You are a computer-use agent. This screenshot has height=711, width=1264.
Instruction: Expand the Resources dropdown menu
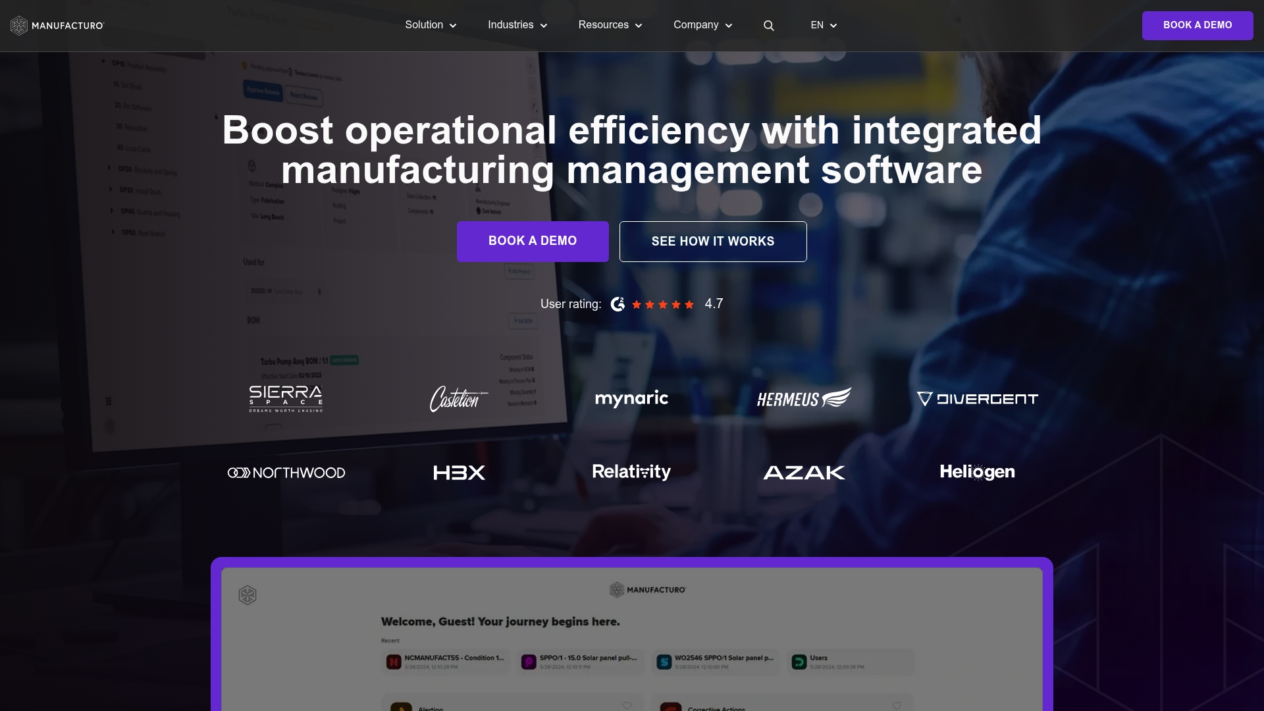(610, 25)
